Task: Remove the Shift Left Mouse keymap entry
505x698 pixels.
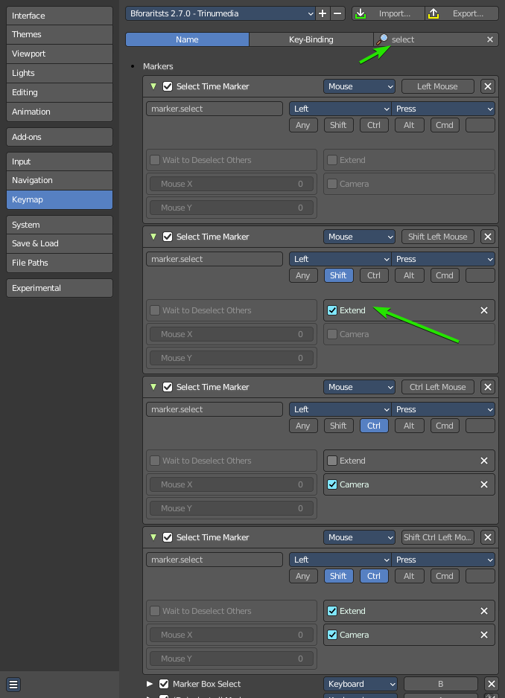Action: pyautogui.click(x=488, y=237)
